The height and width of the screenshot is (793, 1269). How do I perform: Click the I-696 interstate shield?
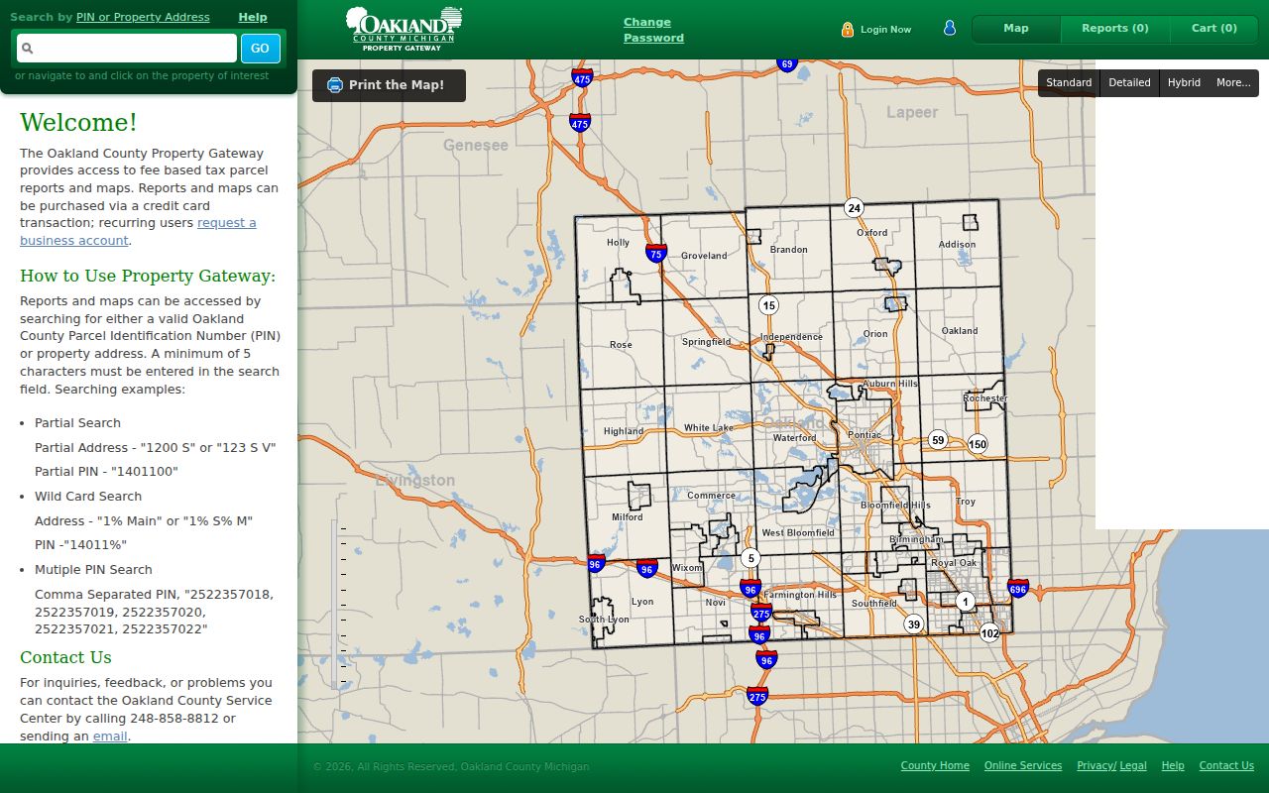click(1018, 589)
